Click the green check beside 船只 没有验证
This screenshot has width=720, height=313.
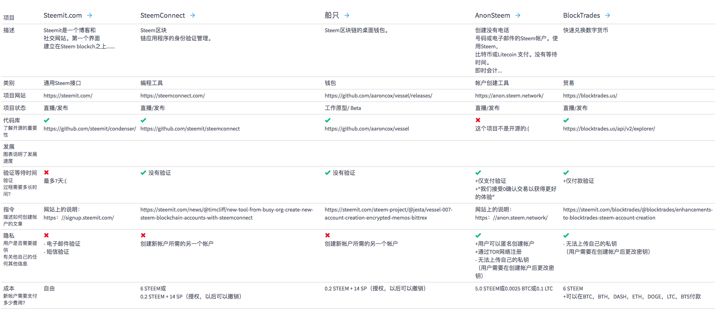click(x=328, y=172)
